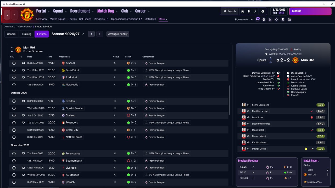Click the Calendar breadcrumb link

pos(8,27)
